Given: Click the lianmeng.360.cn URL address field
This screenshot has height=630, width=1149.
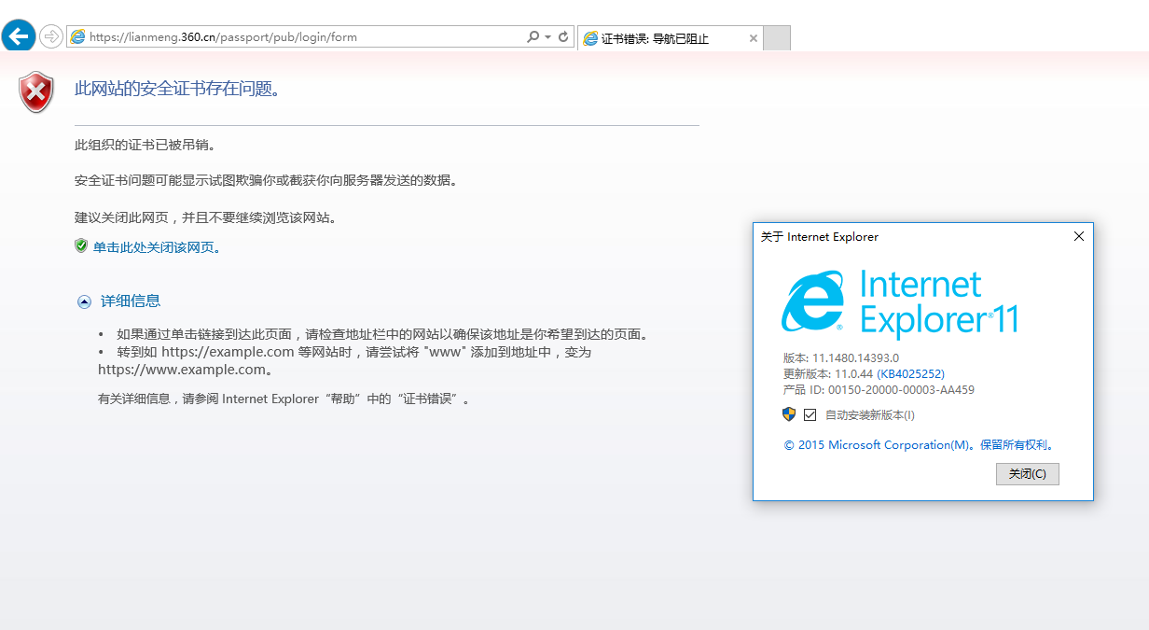Looking at the screenshot, I should pyautogui.click(x=298, y=37).
